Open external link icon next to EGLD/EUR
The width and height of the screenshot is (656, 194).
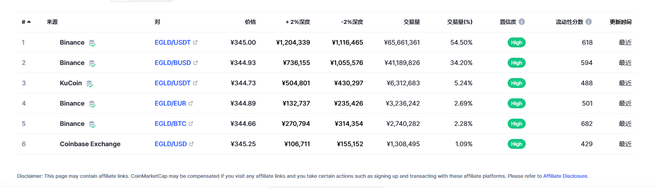[x=191, y=103]
